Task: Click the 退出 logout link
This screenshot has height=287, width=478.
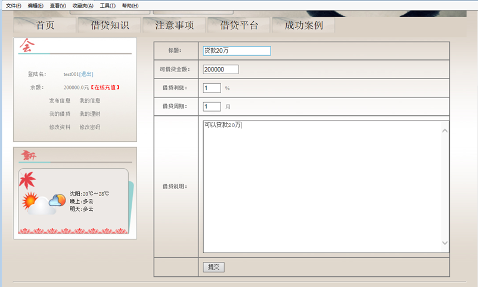Action: [x=86, y=74]
